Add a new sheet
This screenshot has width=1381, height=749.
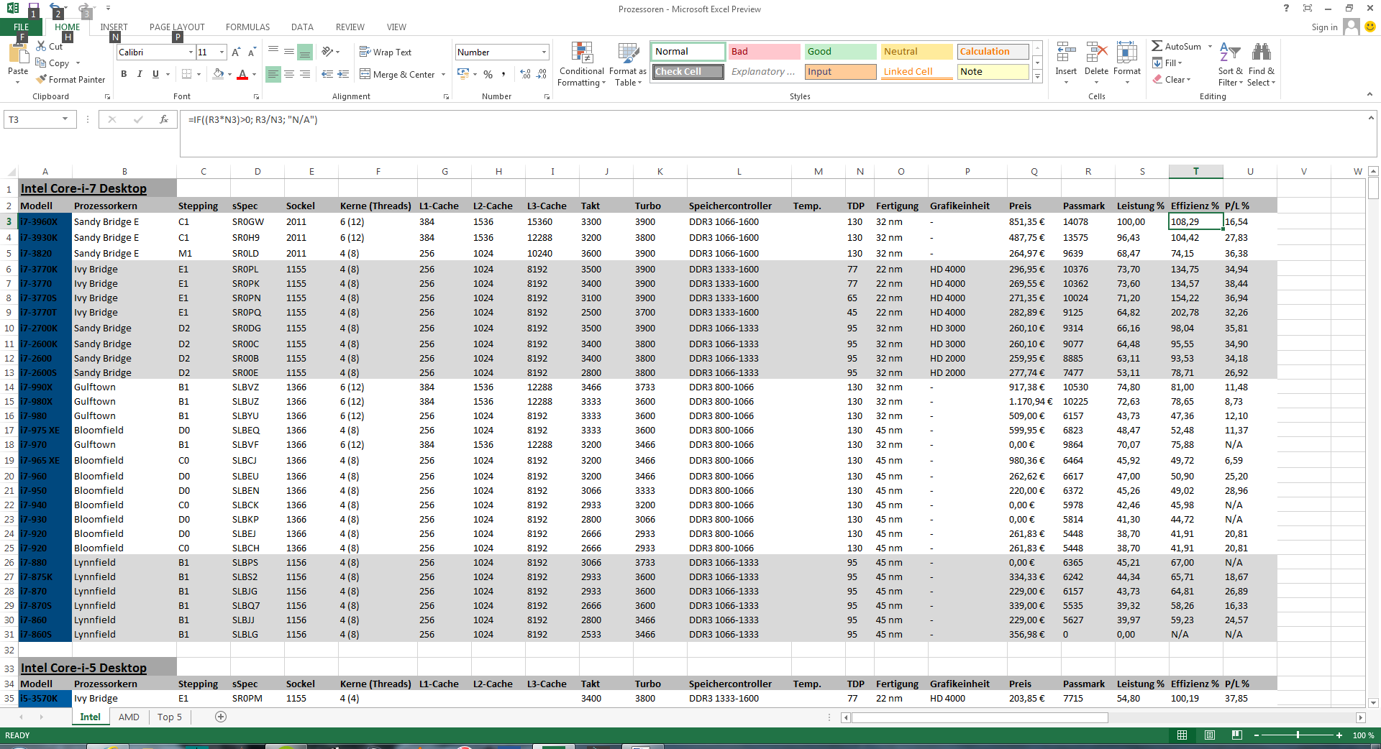click(221, 717)
